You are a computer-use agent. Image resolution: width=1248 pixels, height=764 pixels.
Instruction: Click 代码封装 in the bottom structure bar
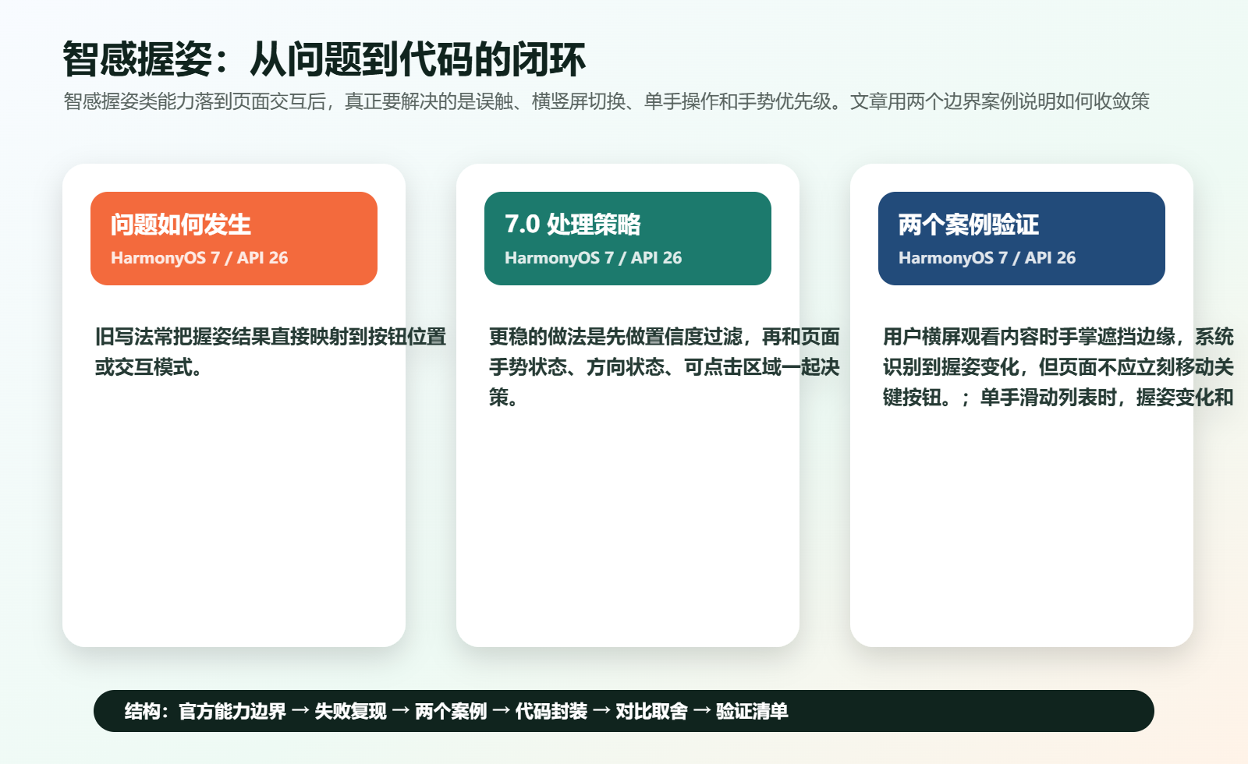tap(551, 711)
